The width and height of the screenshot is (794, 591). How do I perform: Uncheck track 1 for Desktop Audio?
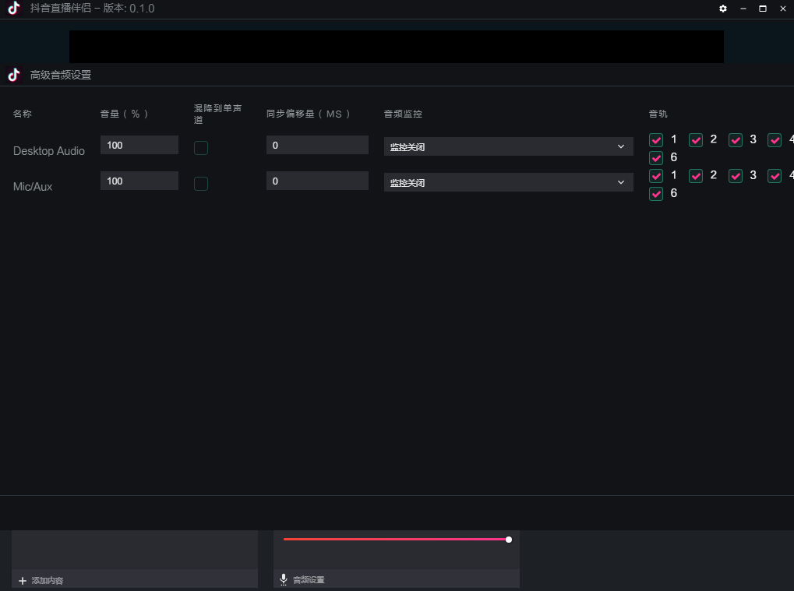coord(656,140)
